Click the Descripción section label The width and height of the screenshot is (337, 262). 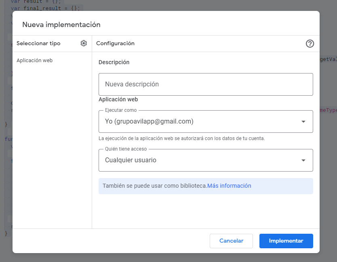[114, 62]
